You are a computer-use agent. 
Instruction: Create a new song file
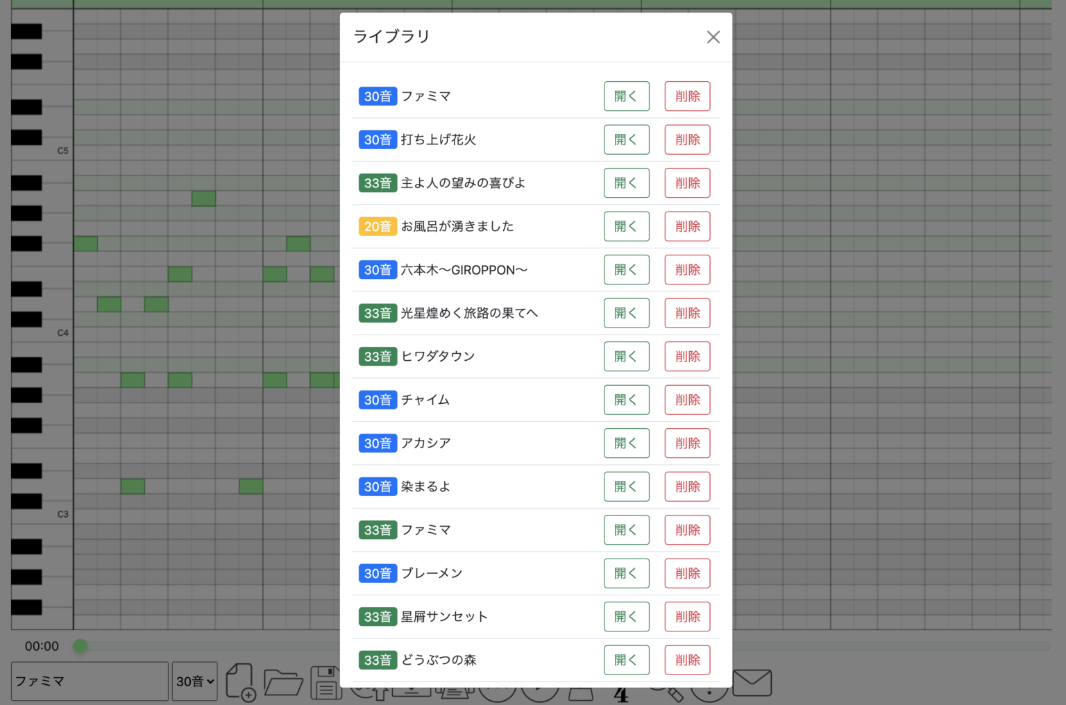[240, 681]
